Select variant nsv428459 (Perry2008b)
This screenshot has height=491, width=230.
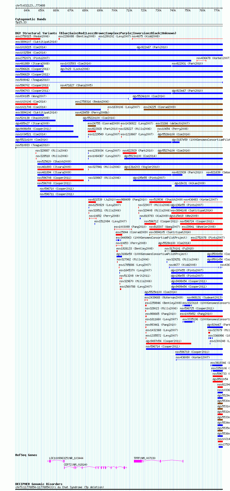tap(92, 113)
